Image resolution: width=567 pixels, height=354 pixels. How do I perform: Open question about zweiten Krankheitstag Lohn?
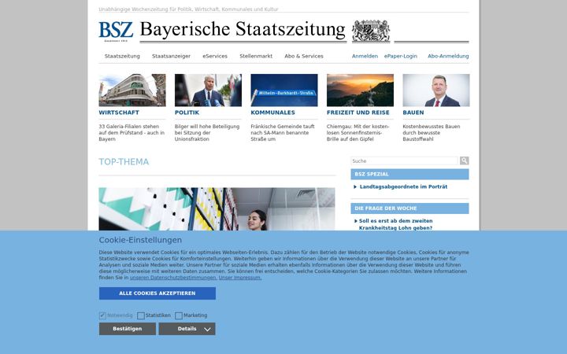[x=395, y=224]
